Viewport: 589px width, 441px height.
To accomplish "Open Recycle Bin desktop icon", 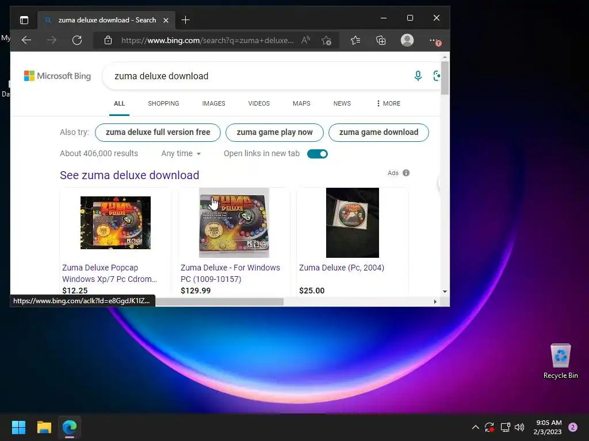I will [560, 362].
